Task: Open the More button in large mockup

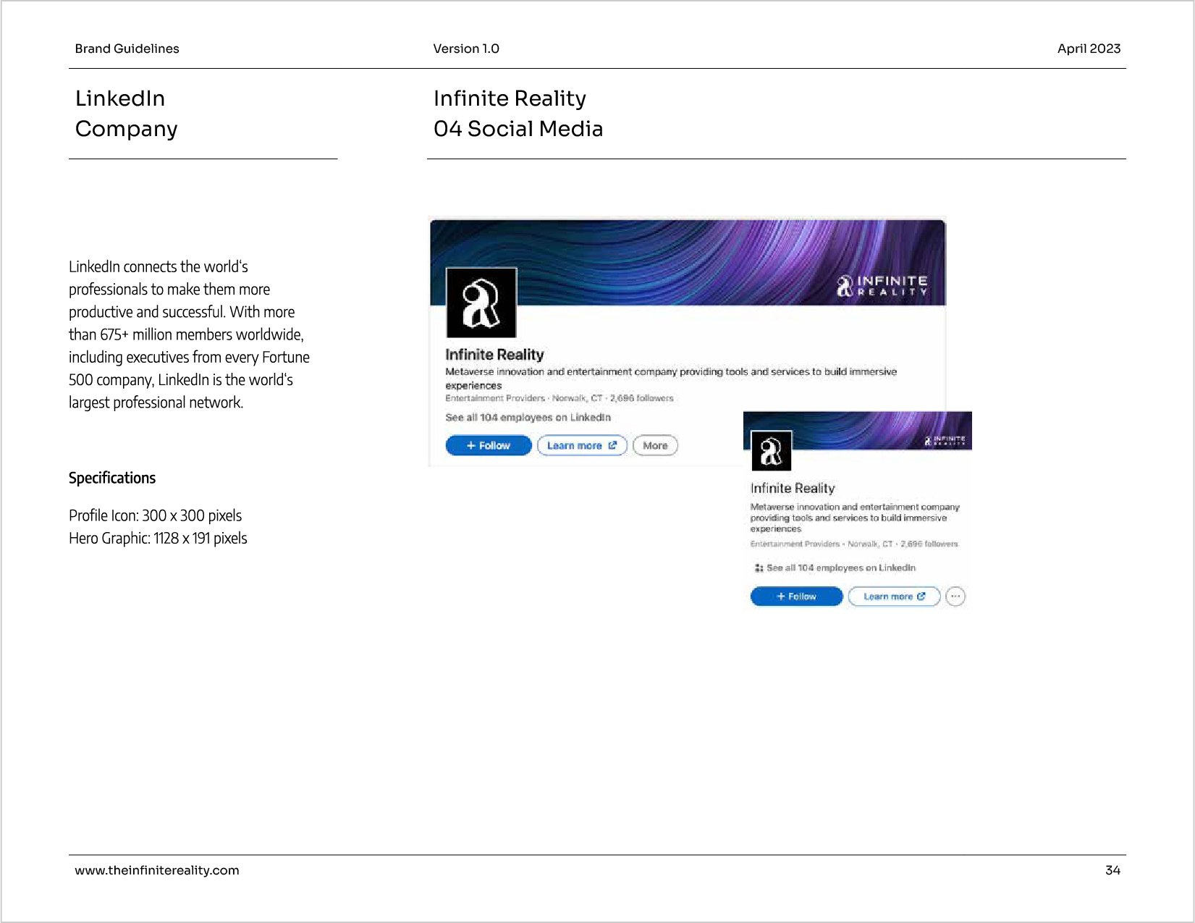Action: 655,445
